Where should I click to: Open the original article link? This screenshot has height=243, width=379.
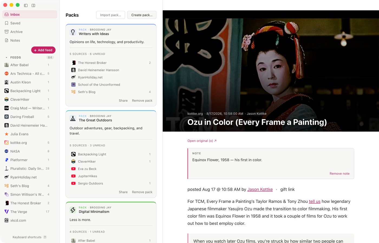click(x=202, y=141)
